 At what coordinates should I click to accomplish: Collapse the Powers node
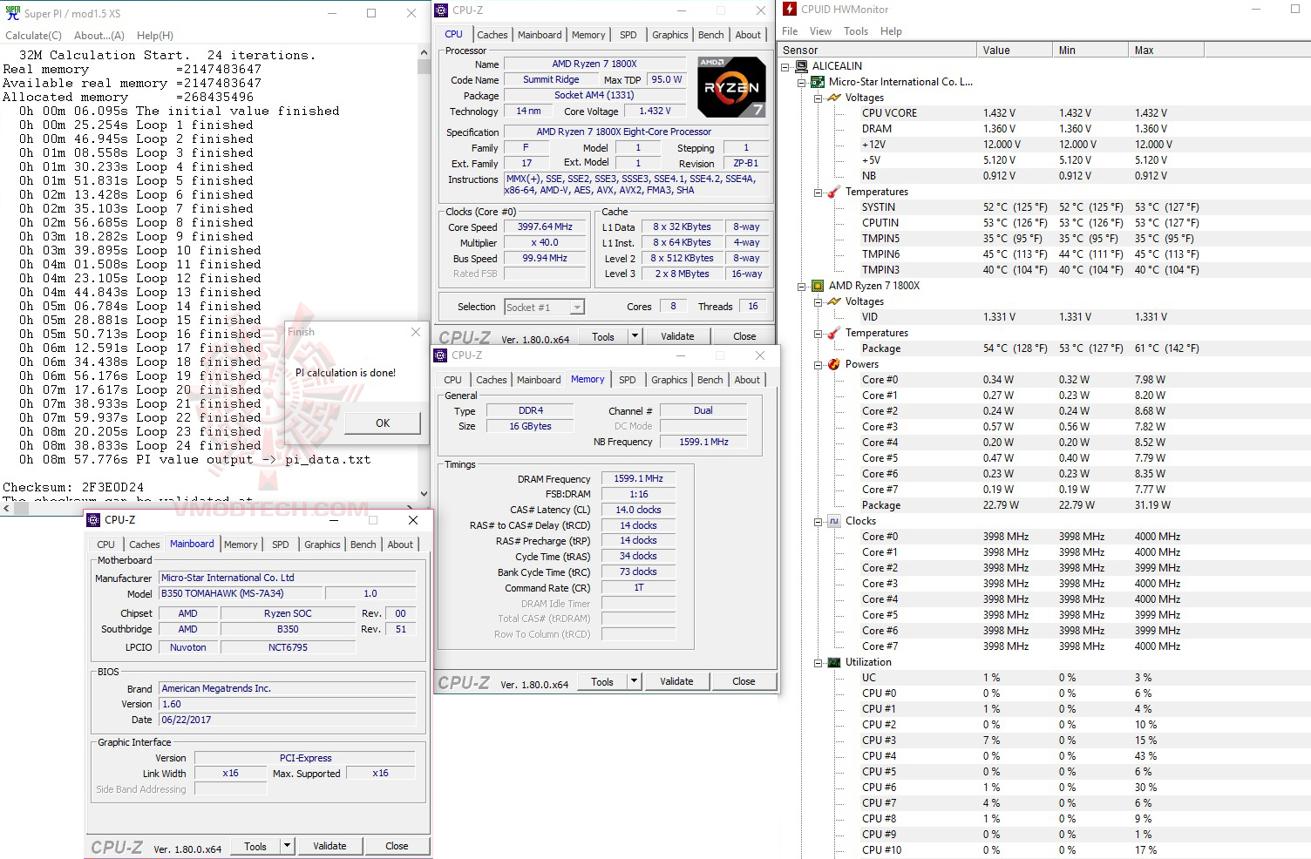[x=819, y=364]
